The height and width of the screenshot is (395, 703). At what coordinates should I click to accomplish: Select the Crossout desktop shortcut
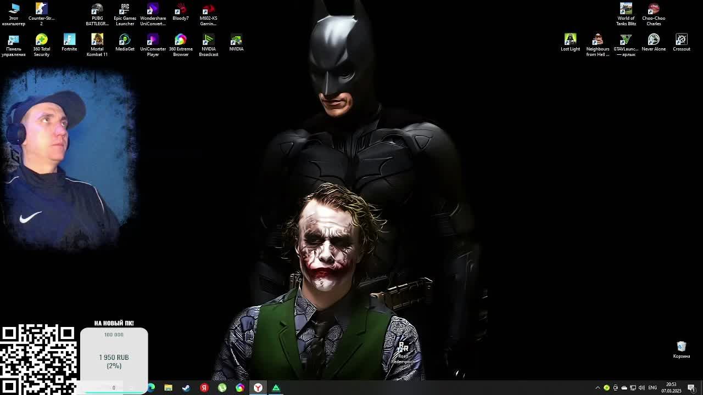point(682,43)
